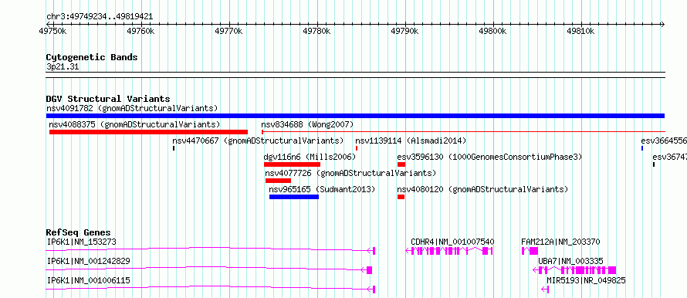
Task: Click the chr3:49749234..49819421 coordinates text
Action: point(100,17)
